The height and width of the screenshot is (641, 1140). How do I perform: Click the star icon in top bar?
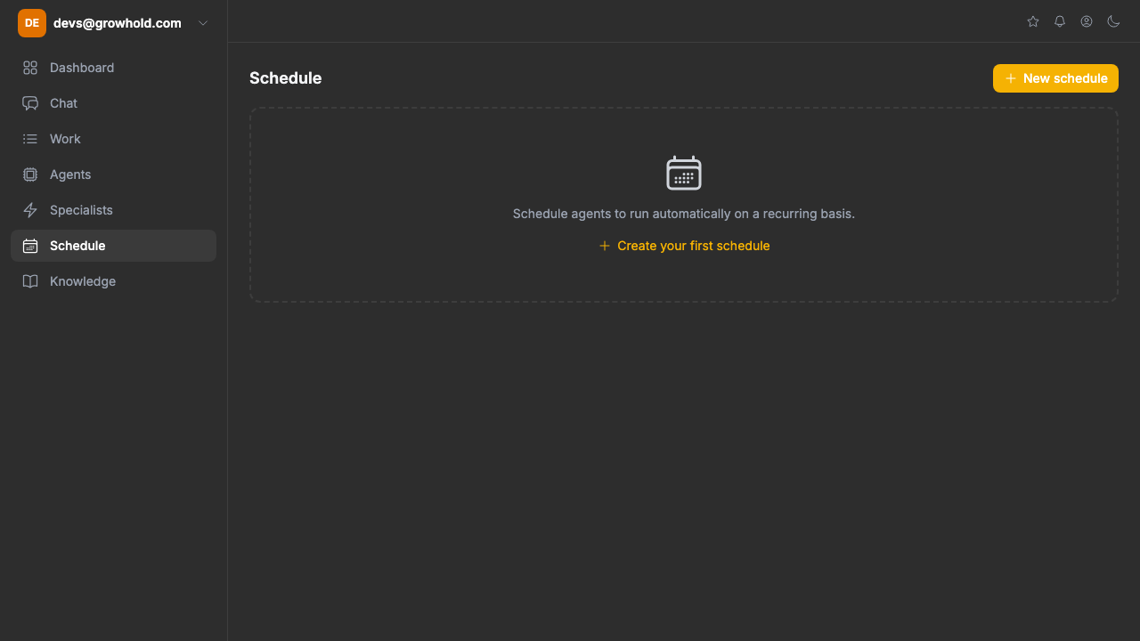pyautogui.click(x=1033, y=21)
